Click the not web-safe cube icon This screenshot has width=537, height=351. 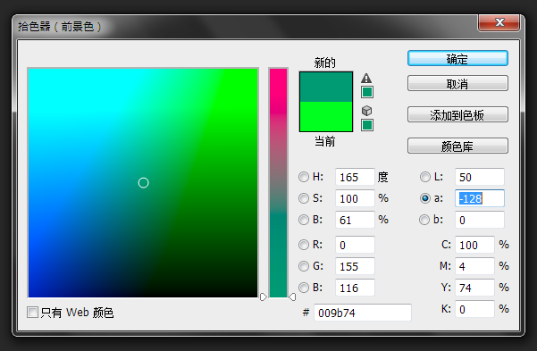pyautogui.click(x=366, y=111)
